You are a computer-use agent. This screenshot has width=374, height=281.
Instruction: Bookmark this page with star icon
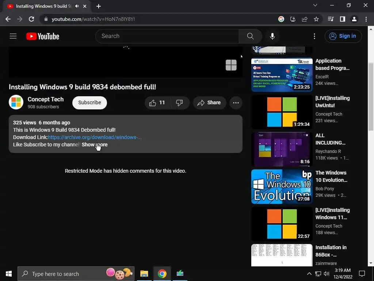tap(316, 19)
